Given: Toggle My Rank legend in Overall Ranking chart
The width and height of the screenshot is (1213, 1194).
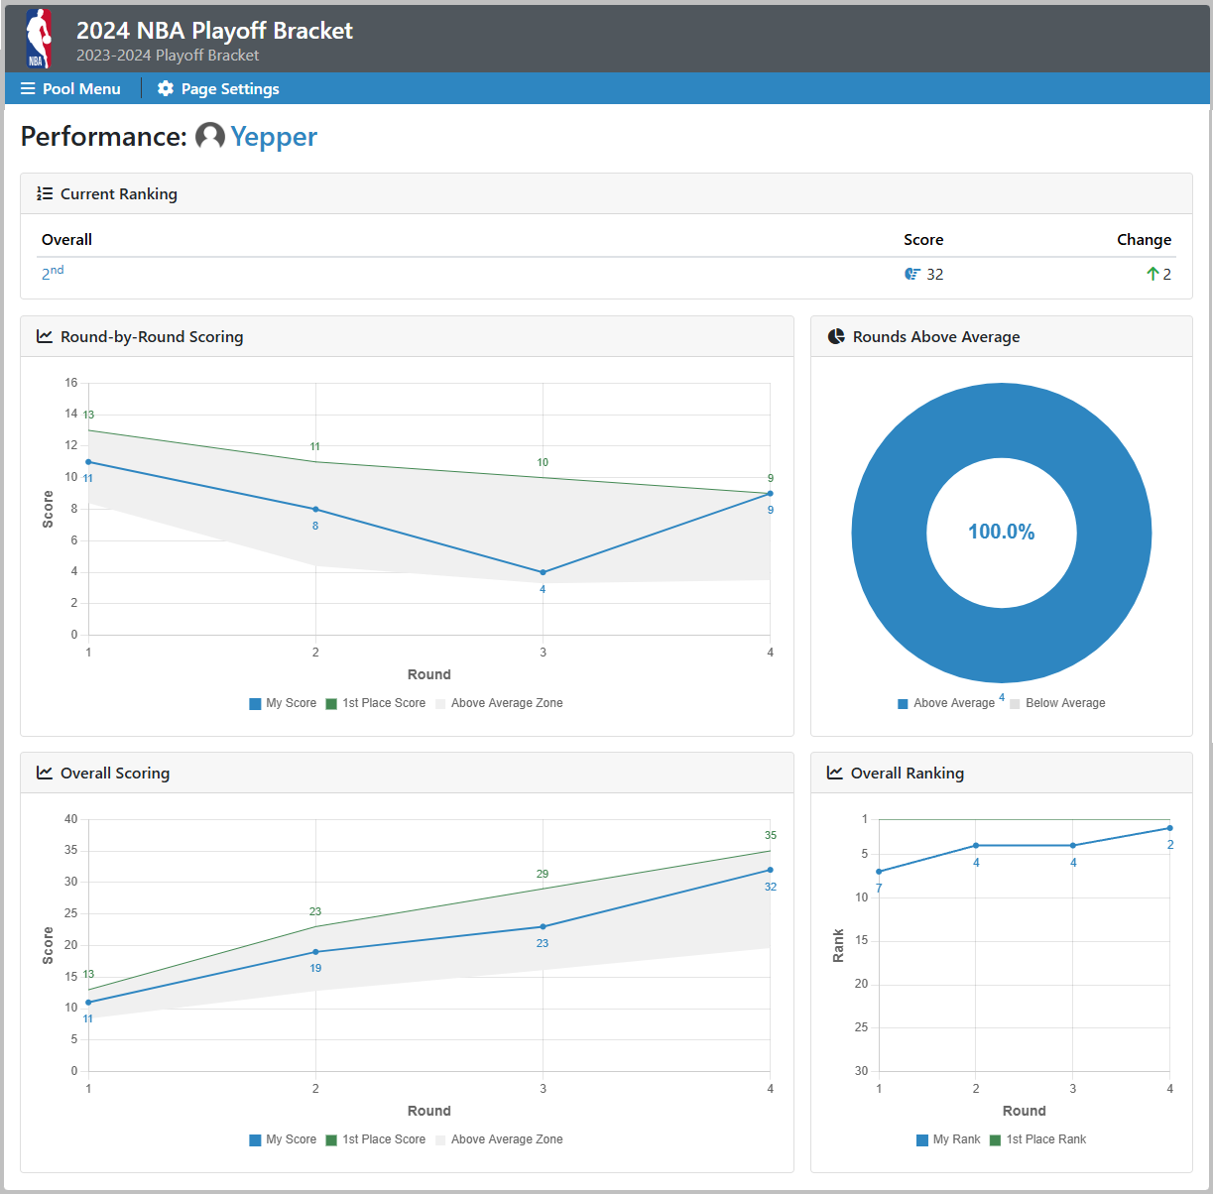Looking at the screenshot, I should tap(949, 1139).
